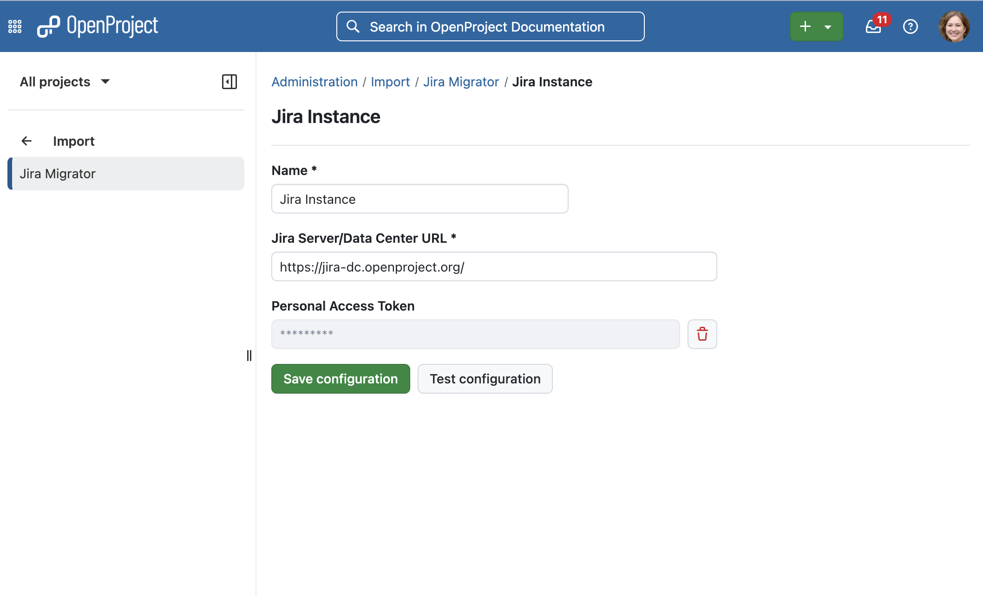This screenshot has width=983, height=596.
Task: Click the Personal Access Token field
Action: [x=476, y=334]
